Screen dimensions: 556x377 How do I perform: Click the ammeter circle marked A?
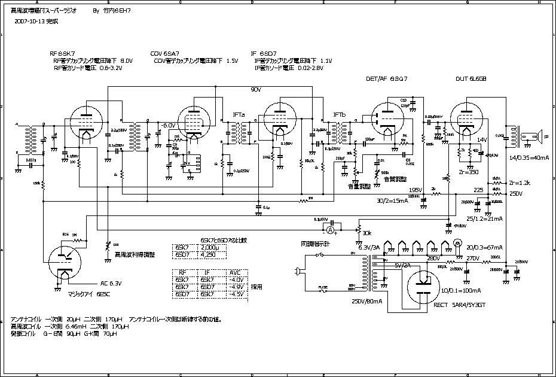[330, 230]
